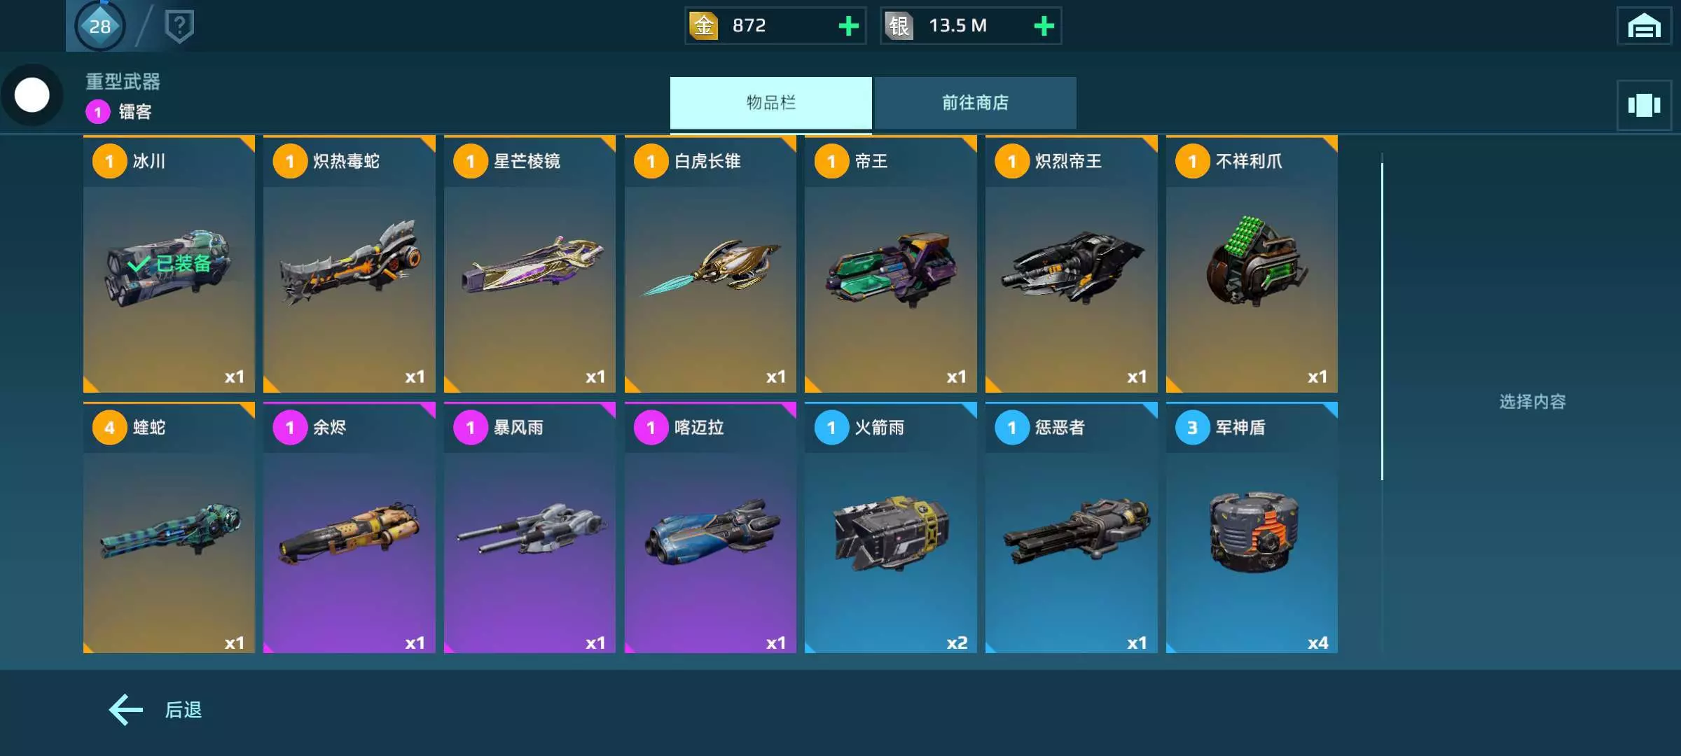Choose the 火箭雨 blue weapon card
This screenshot has height=756, width=1681.
point(890,528)
